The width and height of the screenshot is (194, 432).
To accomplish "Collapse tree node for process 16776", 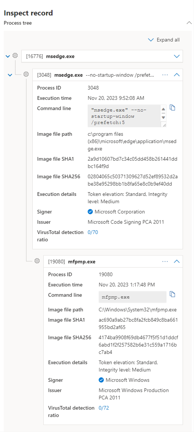I will pos(8,56).
